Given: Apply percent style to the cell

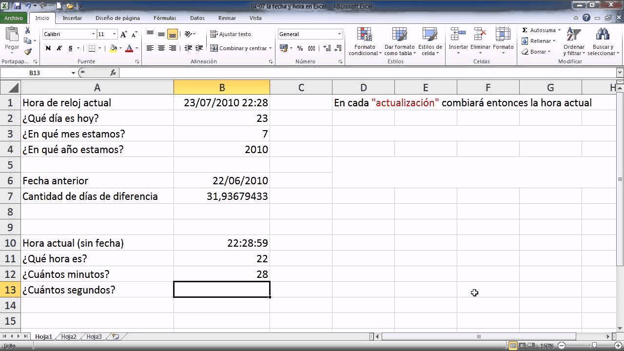Looking at the screenshot, I should tap(300, 48).
